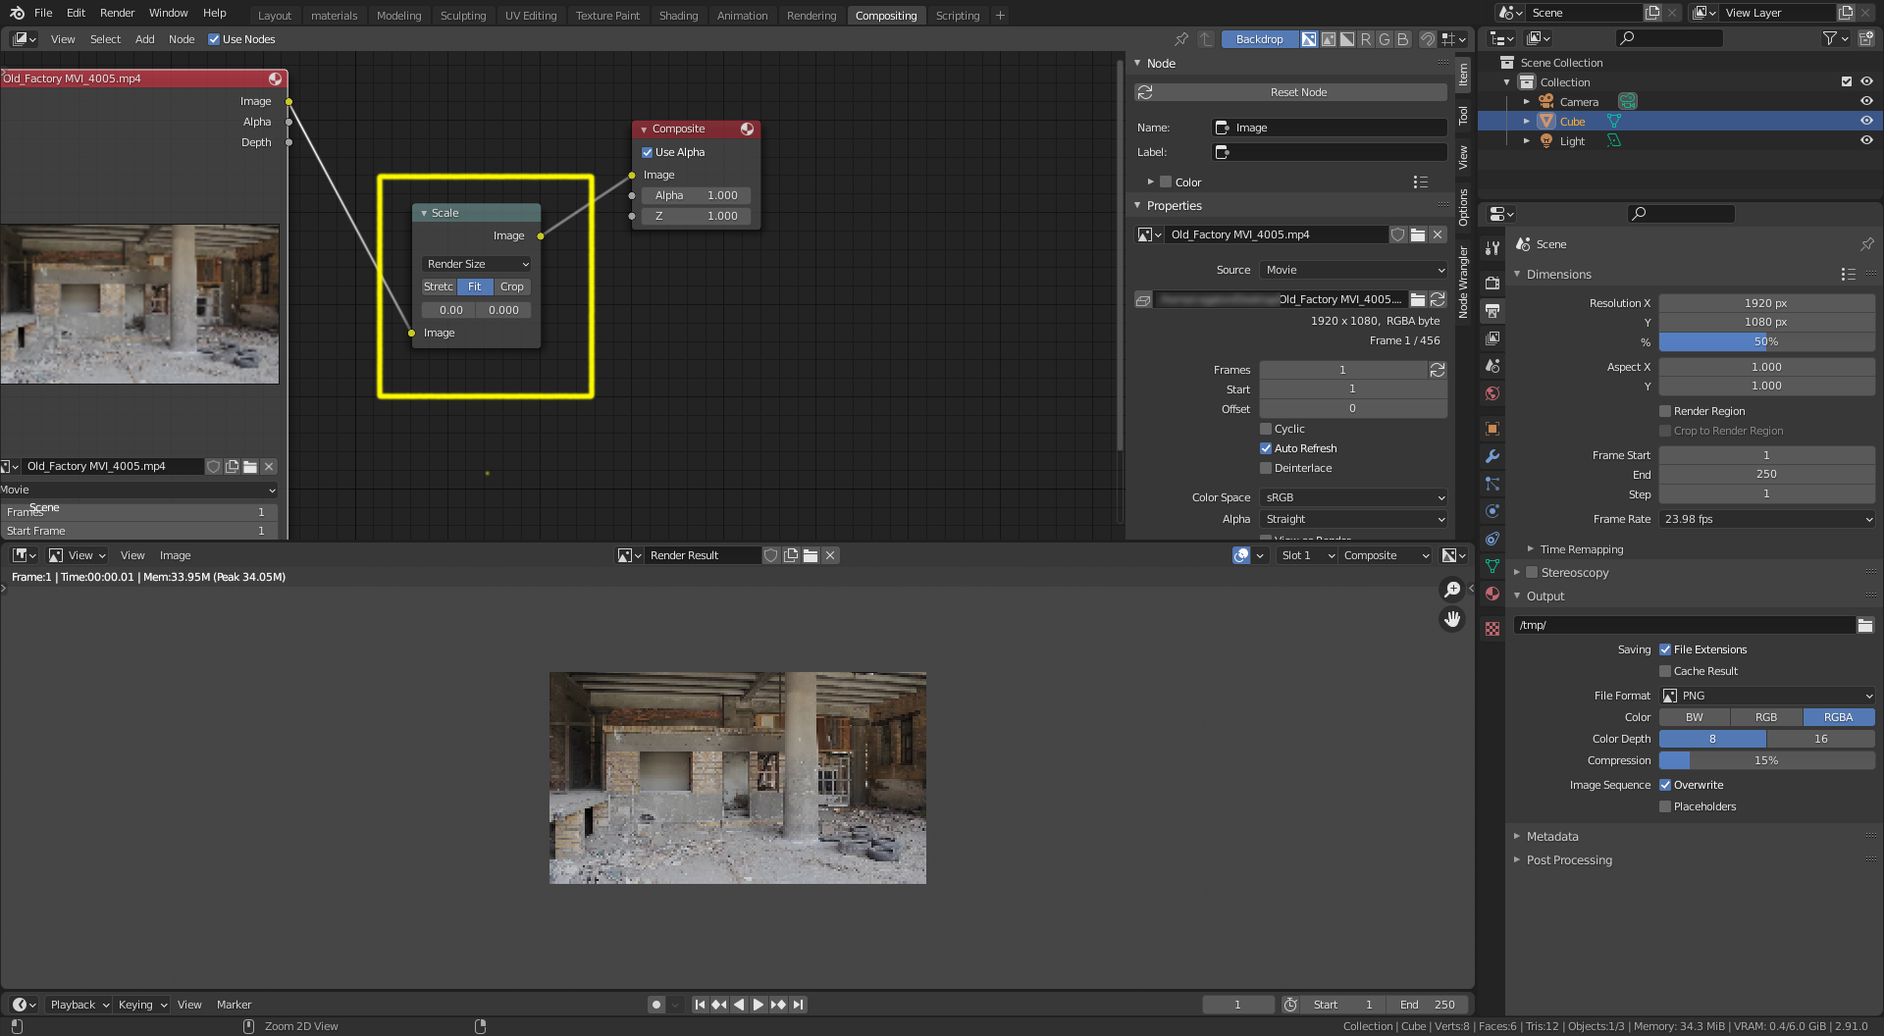This screenshot has width=1884, height=1036.
Task: Click the new collection icon in outliner
Action: (1866, 38)
